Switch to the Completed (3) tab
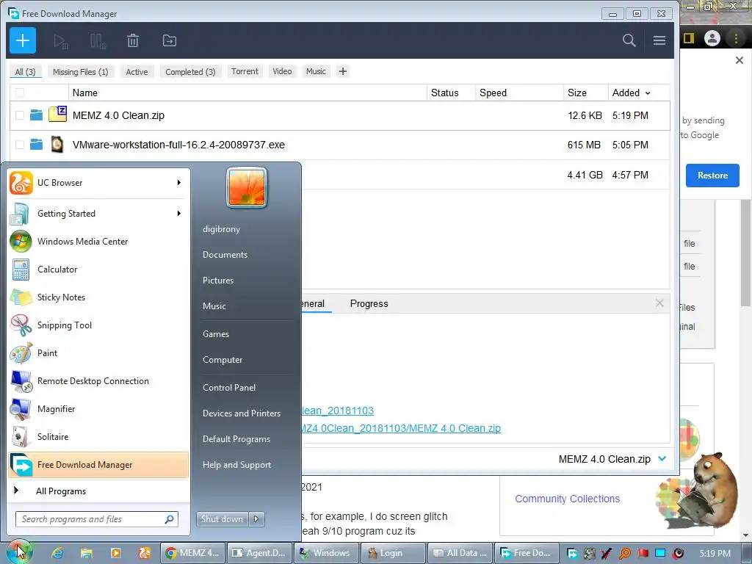 click(190, 71)
